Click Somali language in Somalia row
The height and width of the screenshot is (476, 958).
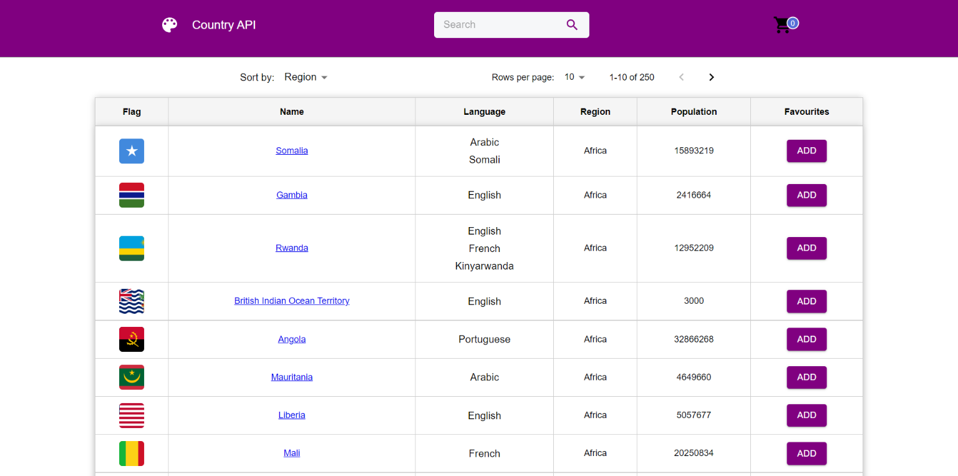pyautogui.click(x=485, y=160)
